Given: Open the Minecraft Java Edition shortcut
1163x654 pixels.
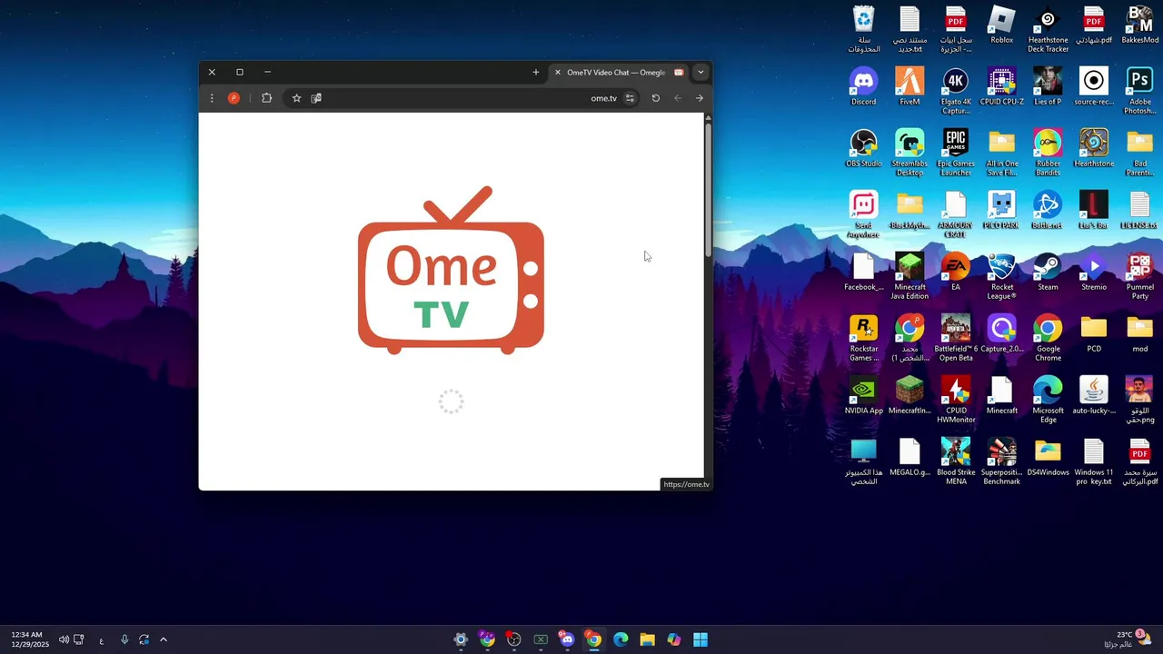Looking at the screenshot, I should coord(910,276).
